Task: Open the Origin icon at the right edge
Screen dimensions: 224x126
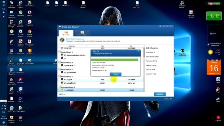Action: [218, 90]
